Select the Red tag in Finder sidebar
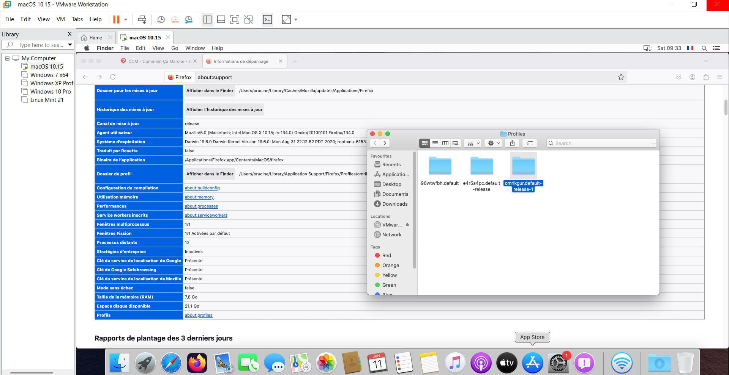 (386, 256)
